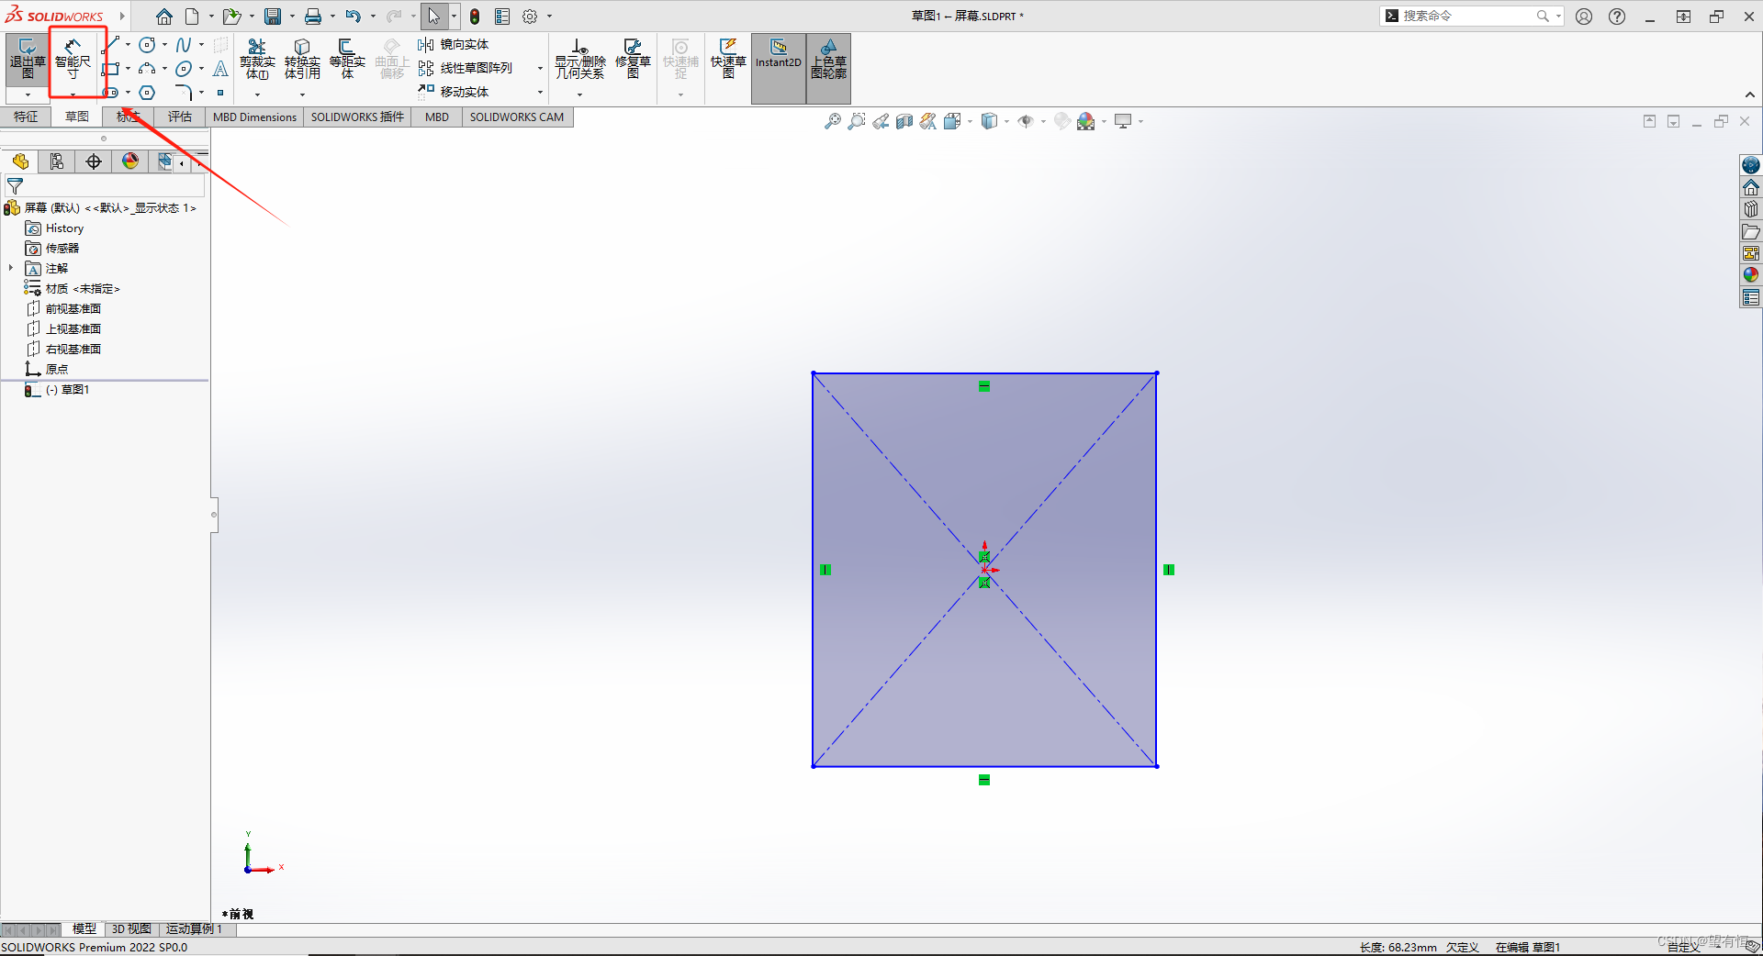Click the Save icon in quick toolbar
1763x956 pixels.
point(273,17)
